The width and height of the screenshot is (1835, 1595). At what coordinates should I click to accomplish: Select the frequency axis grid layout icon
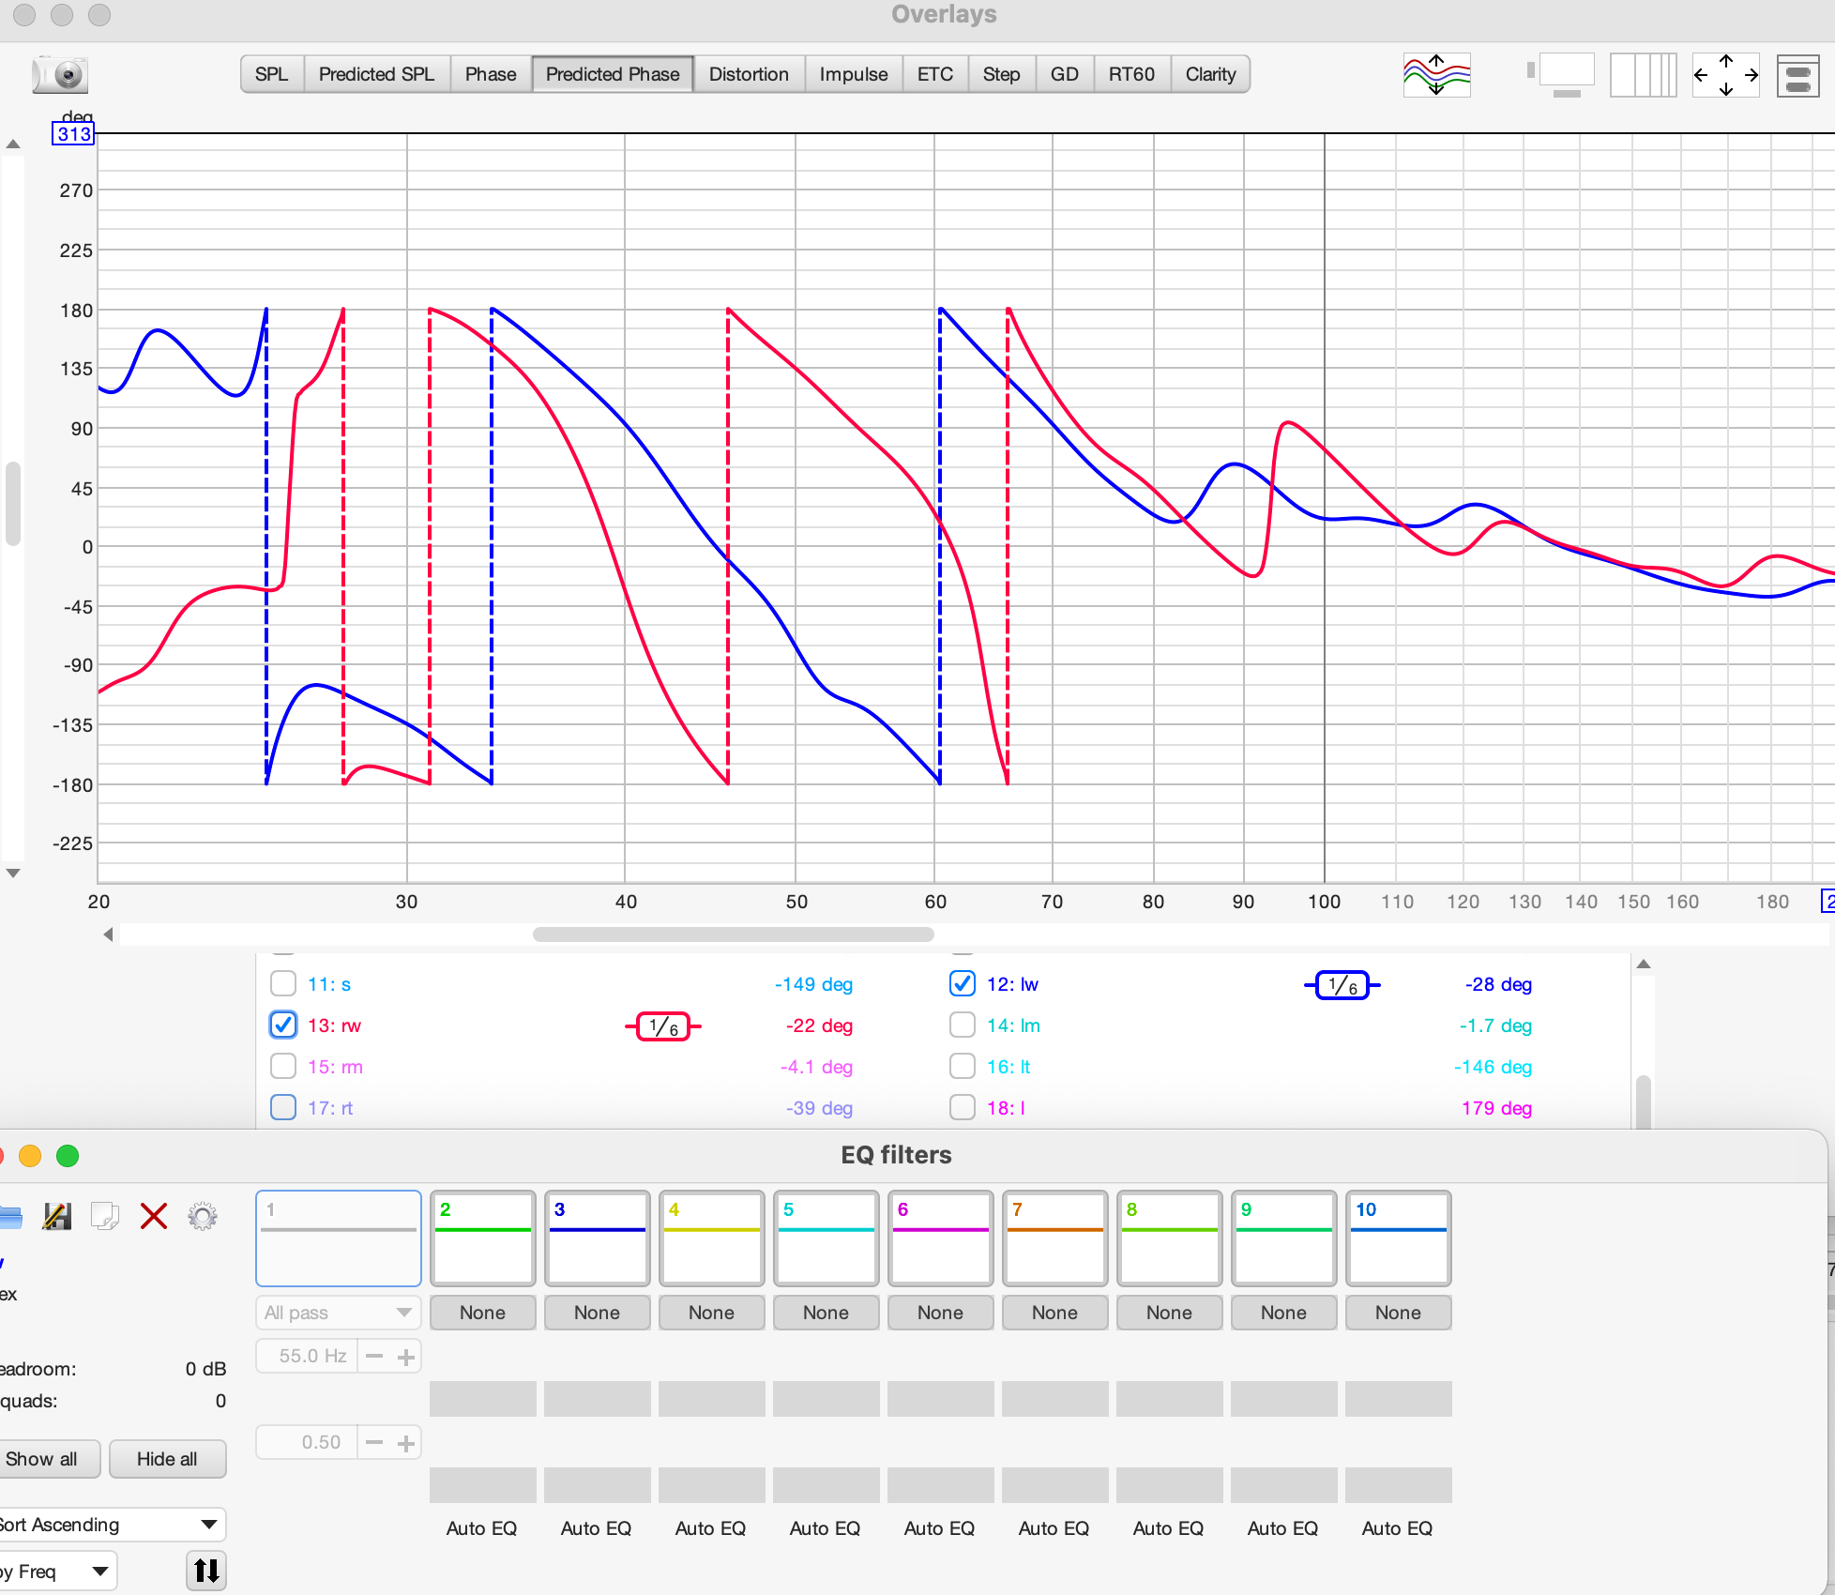(1644, 74)
